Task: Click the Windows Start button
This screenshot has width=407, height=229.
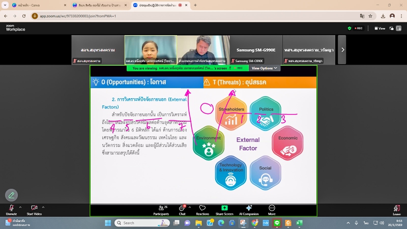Action: [108, 223]
